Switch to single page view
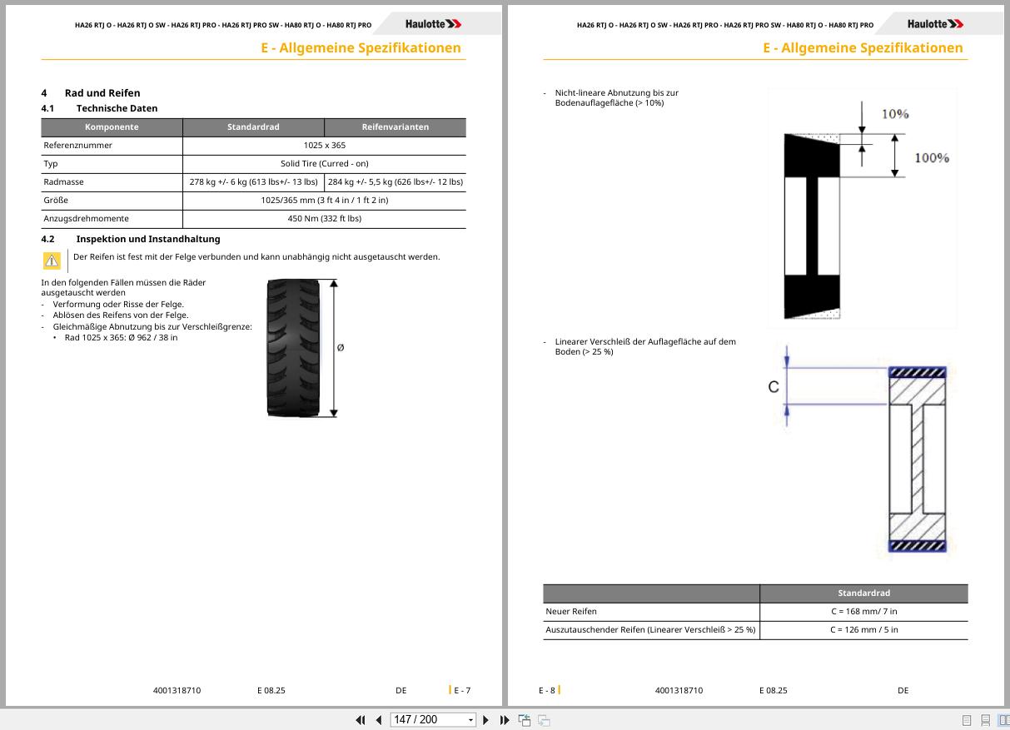Viewport: 1010px width, 730px height. pos(967,720)
